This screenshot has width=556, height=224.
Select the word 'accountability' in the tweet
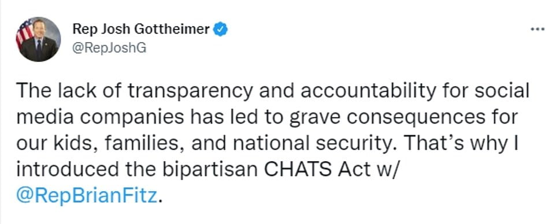(x=368, y=91)
